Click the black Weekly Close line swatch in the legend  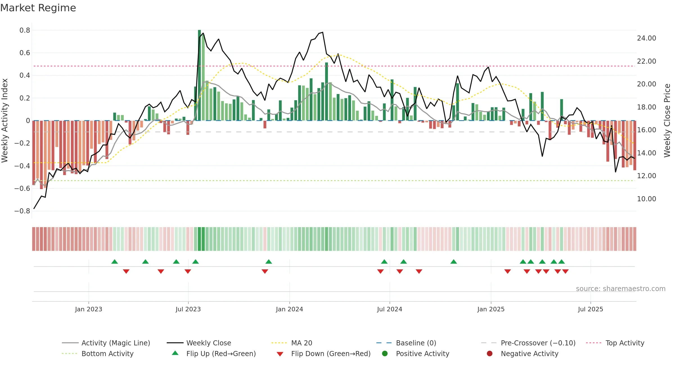175,343
